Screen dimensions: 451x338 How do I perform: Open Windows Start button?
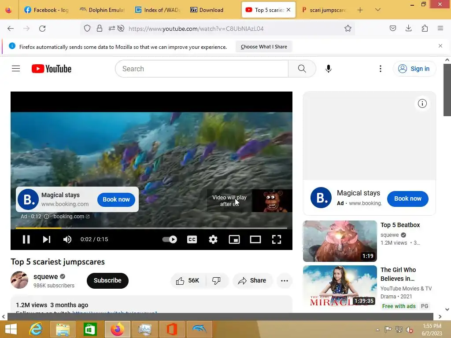[11, 329]
